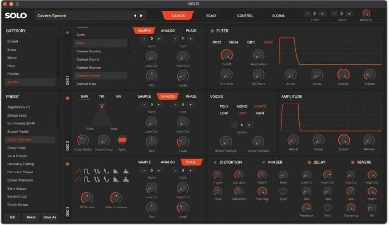Image resolution: width=390 pixels, height=225 pixels.
Task: Select the top-row square waveform in OSC 3
Action: click(87, 171)
